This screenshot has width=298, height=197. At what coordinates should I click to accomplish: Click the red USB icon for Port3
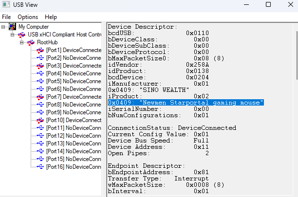[40, 66]
